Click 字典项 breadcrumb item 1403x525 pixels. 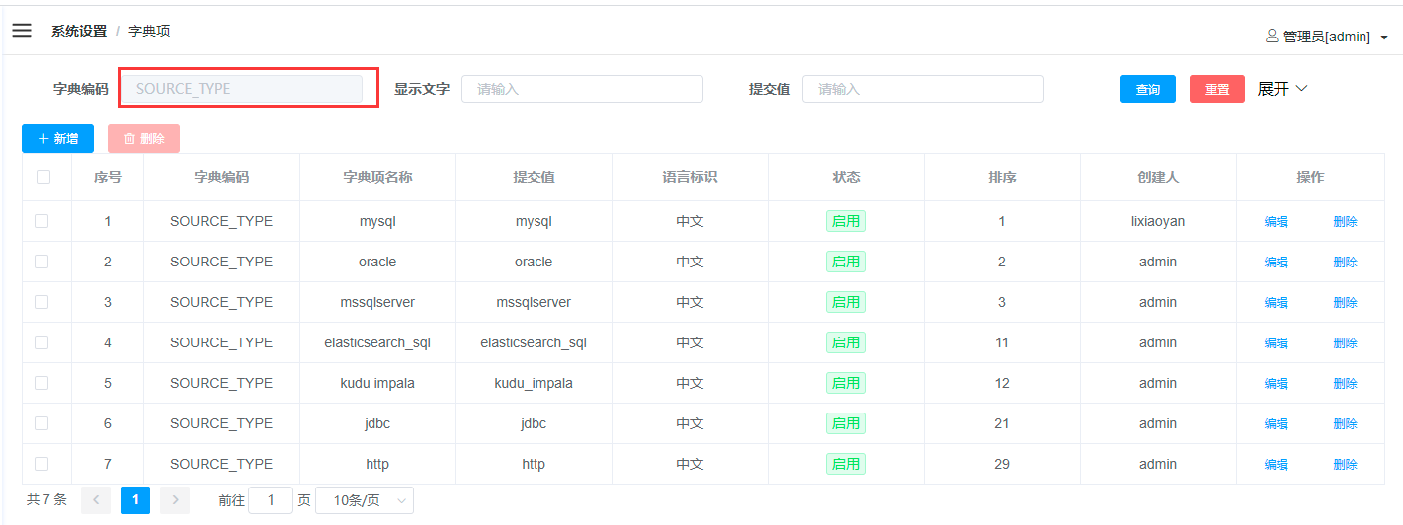click(x=149, y=31)
